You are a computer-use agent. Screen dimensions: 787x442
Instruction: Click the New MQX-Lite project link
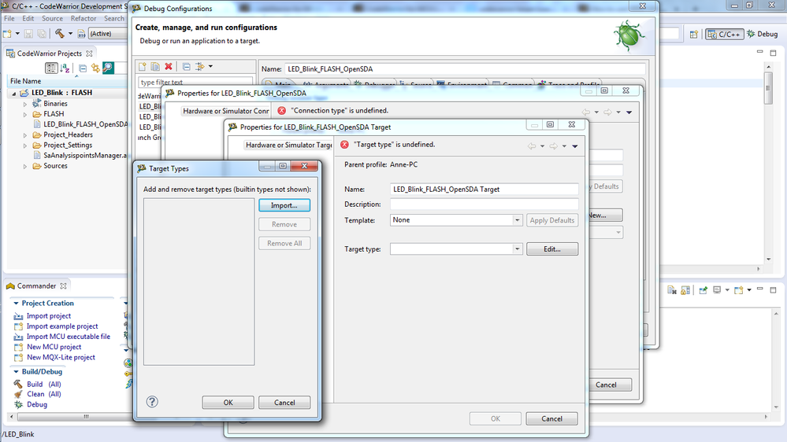pyautogui.click(x=61, y=357)
